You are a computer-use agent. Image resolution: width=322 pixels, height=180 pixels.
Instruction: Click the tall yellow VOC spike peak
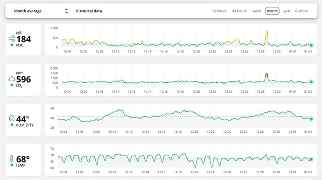point(267,32)
